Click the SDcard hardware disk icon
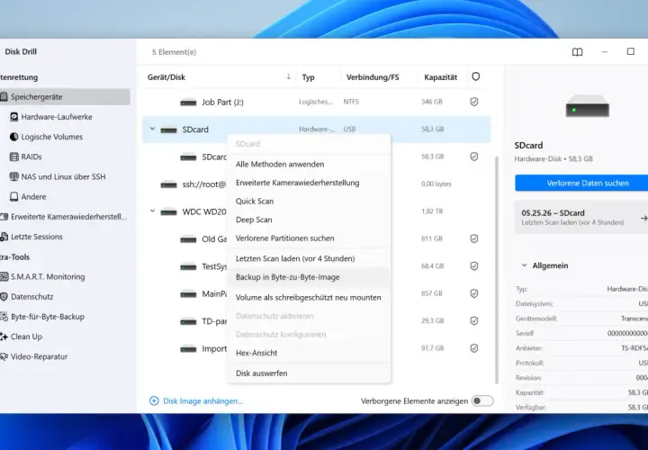Image resolution: width=648 pixels, height=450 pixels. (168, 130)
